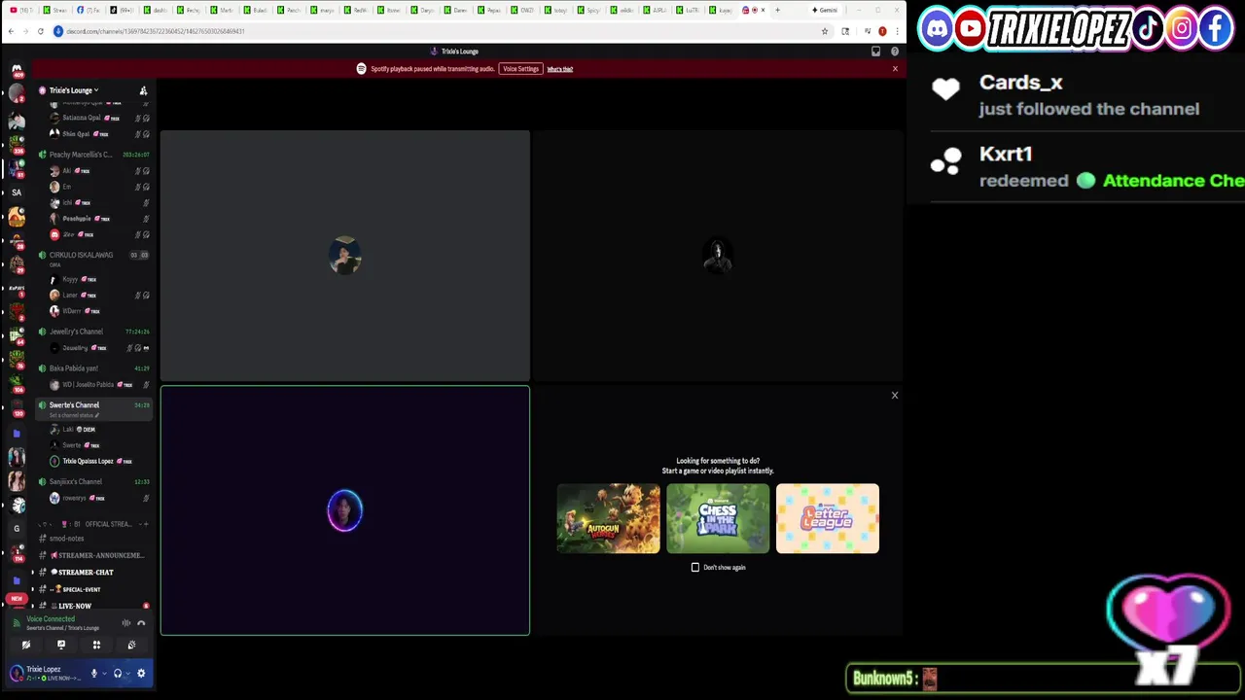Expand the SPECIAL-EVENT channel arrow
The width and height of the screenshot is (1245, 700).
click(x=33, y=589)
